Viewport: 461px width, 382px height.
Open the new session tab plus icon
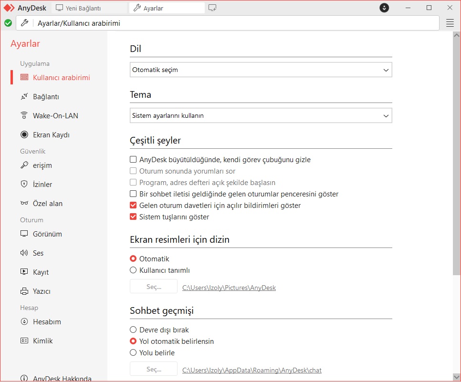(x=212, y=8)
